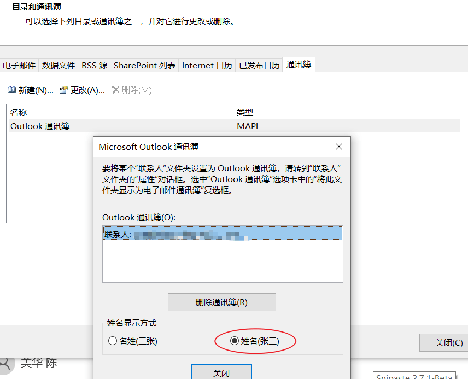
Task: Click the 更改(A) edit icon
Action: pos(63,90)
